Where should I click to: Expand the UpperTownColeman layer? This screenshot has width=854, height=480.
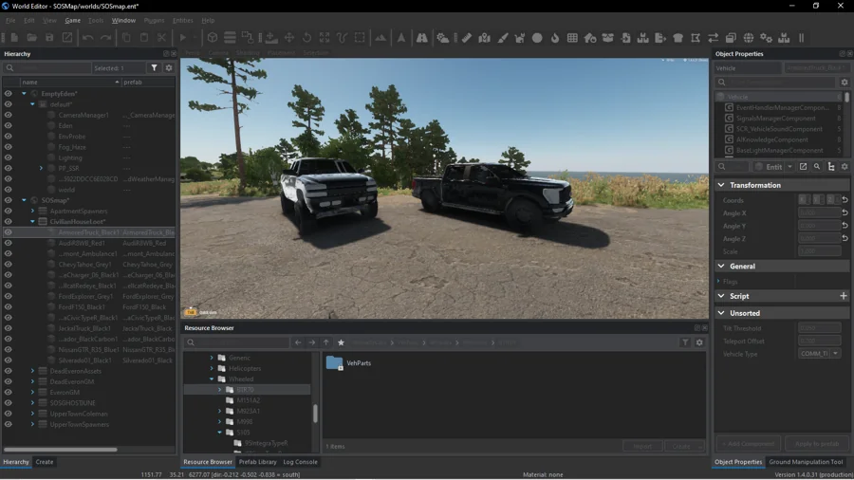32,414
